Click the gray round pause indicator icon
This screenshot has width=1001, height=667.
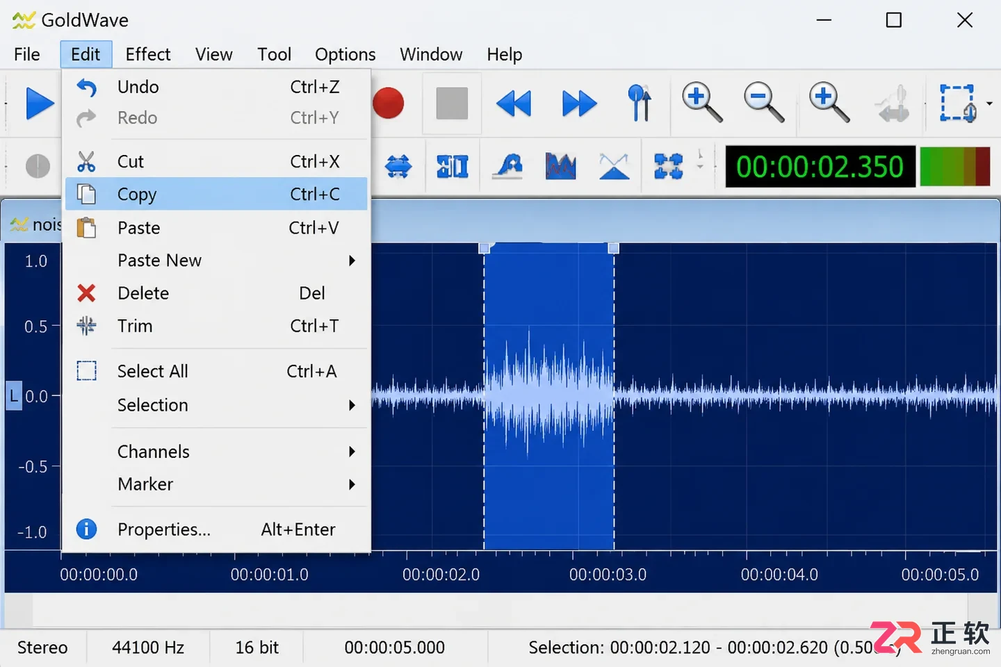[38, 166]
